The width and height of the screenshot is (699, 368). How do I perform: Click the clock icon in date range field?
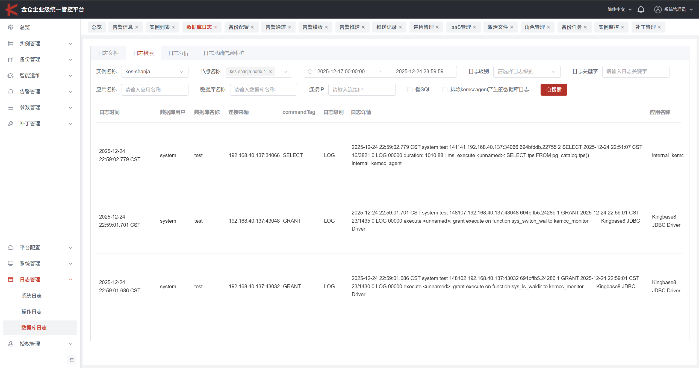click(310, 72)
